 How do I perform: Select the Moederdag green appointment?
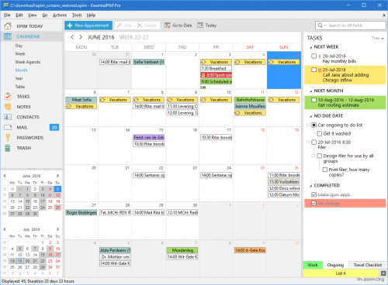coord(182,250)
